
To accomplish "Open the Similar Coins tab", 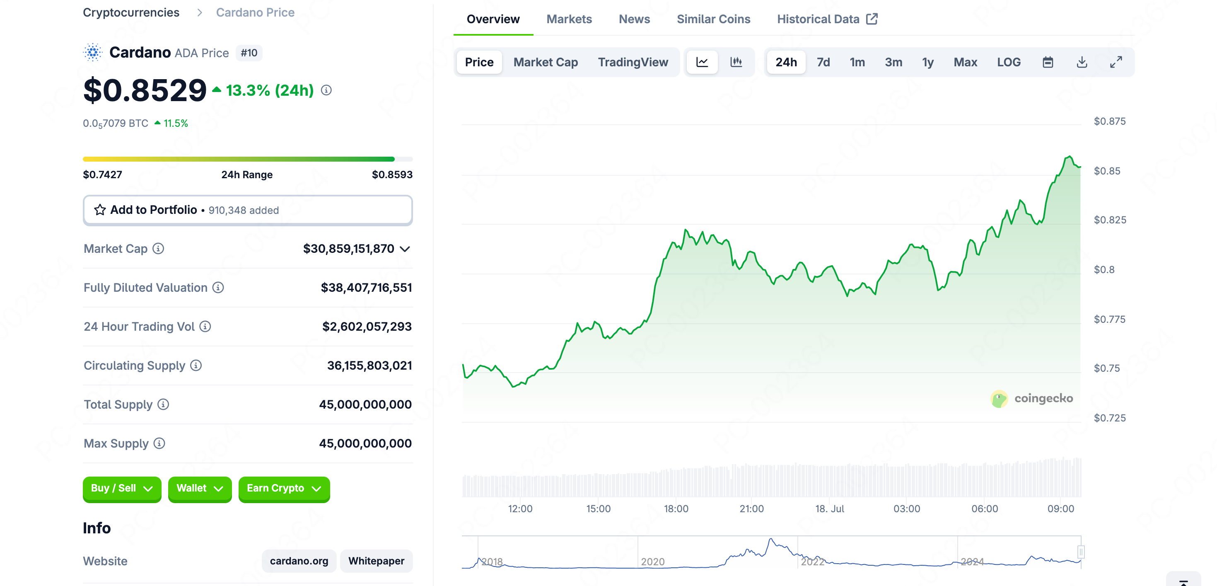I will (713, 19).
